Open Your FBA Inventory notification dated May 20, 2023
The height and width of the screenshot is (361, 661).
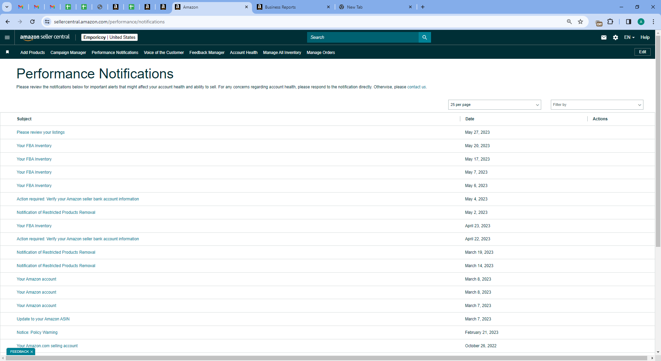(x=34, y=146)
